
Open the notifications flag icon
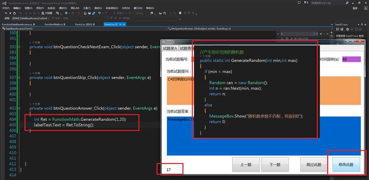click(x=305, y=3)
